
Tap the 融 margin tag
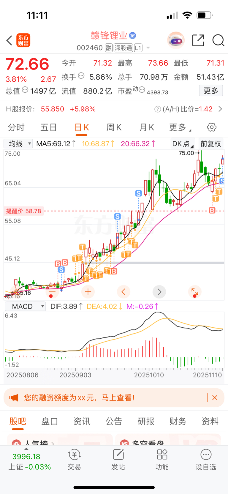tap(109, 48)
